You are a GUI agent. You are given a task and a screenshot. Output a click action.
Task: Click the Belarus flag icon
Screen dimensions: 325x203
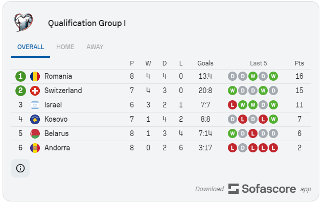click(35, 133)
